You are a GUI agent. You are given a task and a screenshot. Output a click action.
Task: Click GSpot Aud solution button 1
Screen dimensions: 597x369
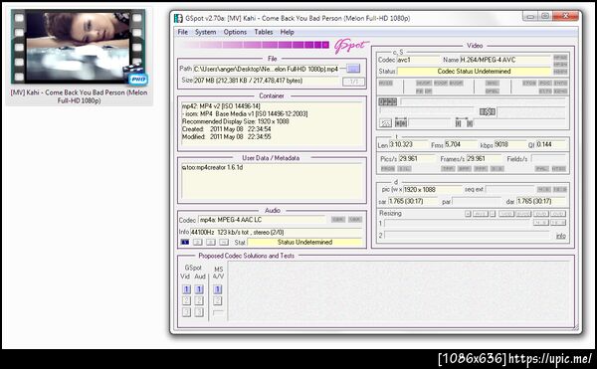[199, 289]
